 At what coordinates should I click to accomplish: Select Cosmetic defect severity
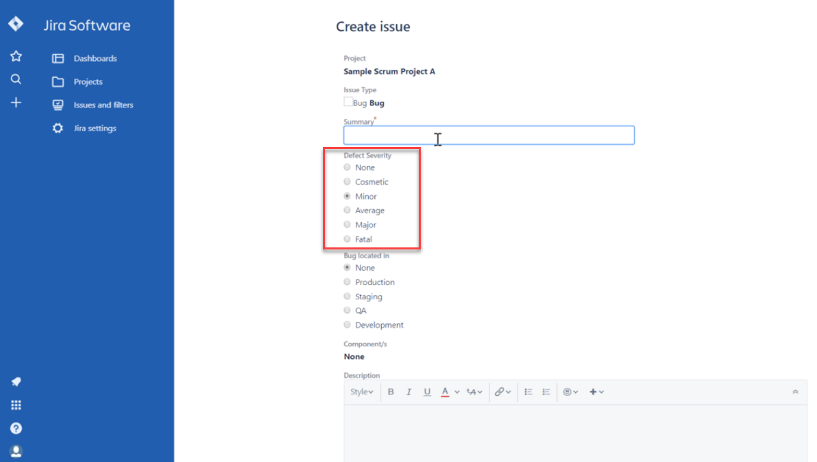coord(347,182)
